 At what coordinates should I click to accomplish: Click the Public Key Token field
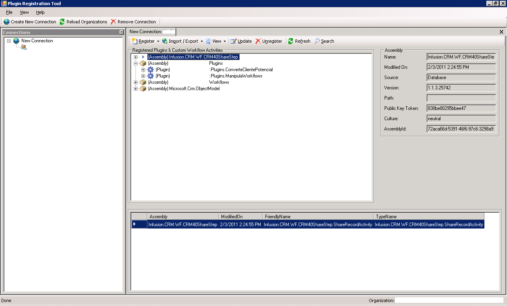pos(461,108)
